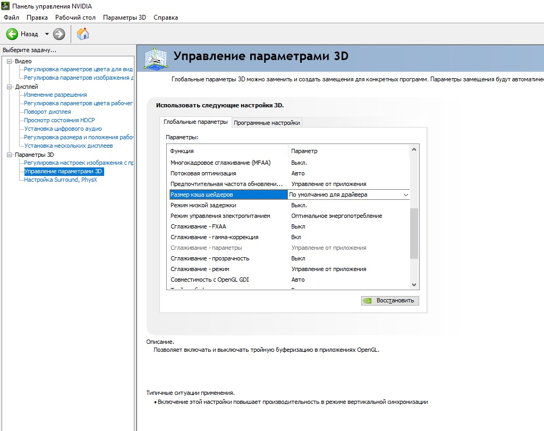Screen dimensions: 544x431
Task: Select Сглаживание - FXAA setting row
Action: click(290, 226)
